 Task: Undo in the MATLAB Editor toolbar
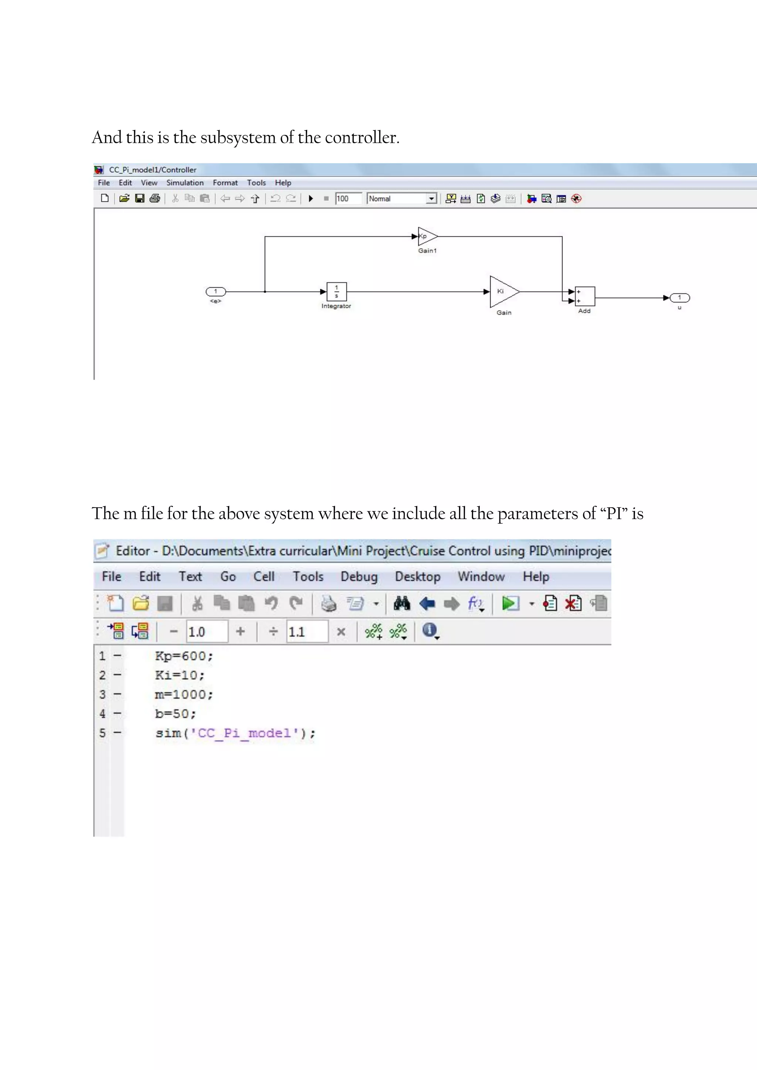271,603
